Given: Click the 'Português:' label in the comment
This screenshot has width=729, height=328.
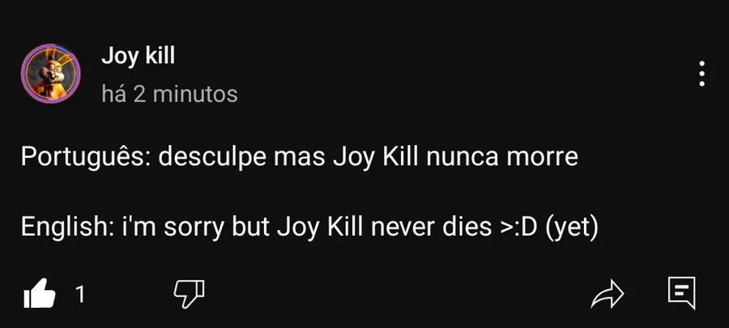Looking at the screenshot, I should pyautogui.click(x=86, y=157).
